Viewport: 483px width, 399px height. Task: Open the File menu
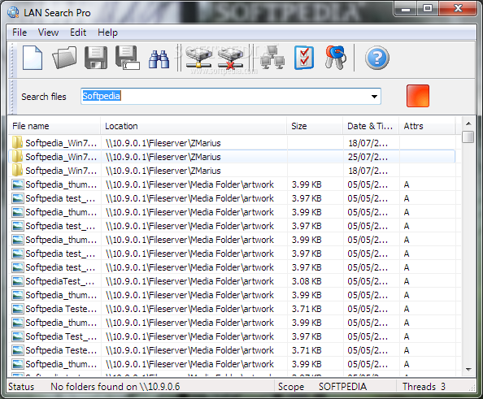click(x=20, y=33)
